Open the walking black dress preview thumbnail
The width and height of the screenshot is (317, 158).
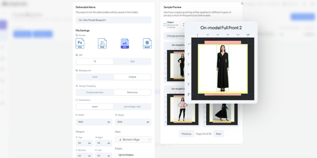point(221,114)
